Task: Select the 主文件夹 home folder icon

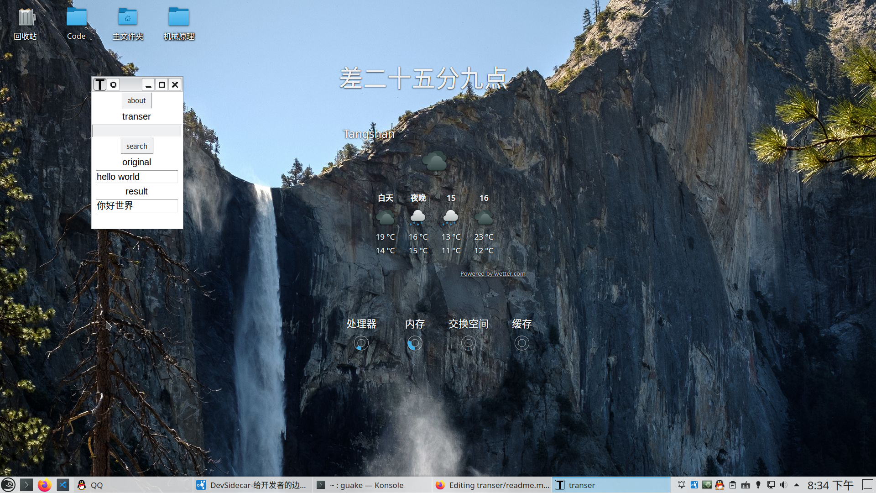Action: (x=128, y=24)
